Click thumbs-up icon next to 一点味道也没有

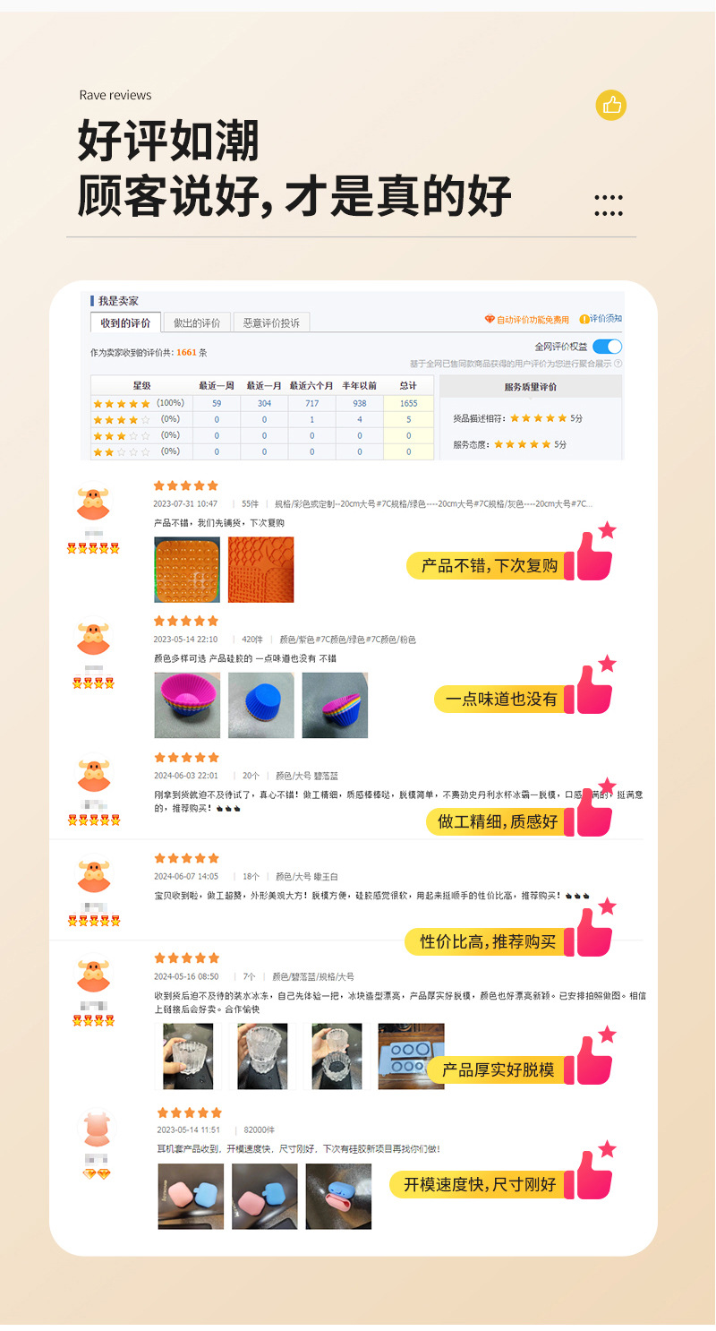point(595,686)
